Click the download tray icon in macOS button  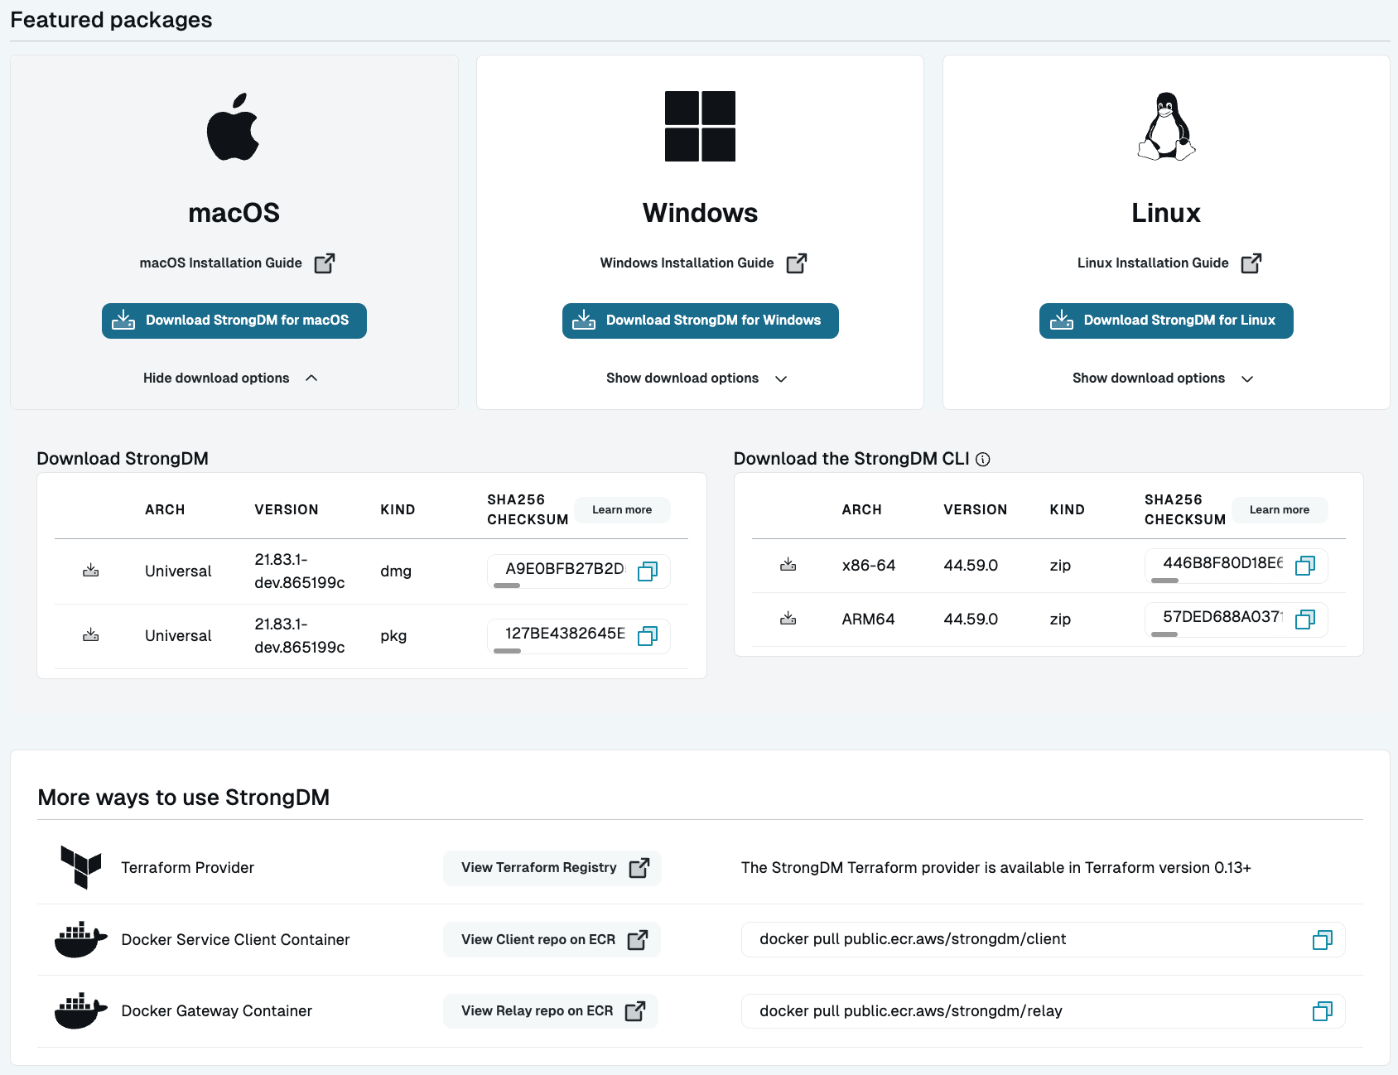[x=123, y=320]
